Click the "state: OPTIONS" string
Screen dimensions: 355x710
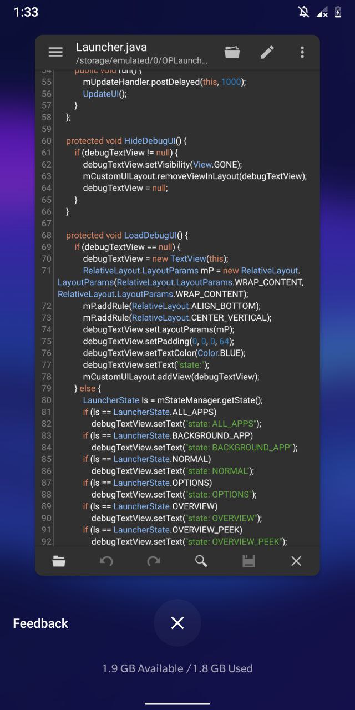(x=219, y=494)
